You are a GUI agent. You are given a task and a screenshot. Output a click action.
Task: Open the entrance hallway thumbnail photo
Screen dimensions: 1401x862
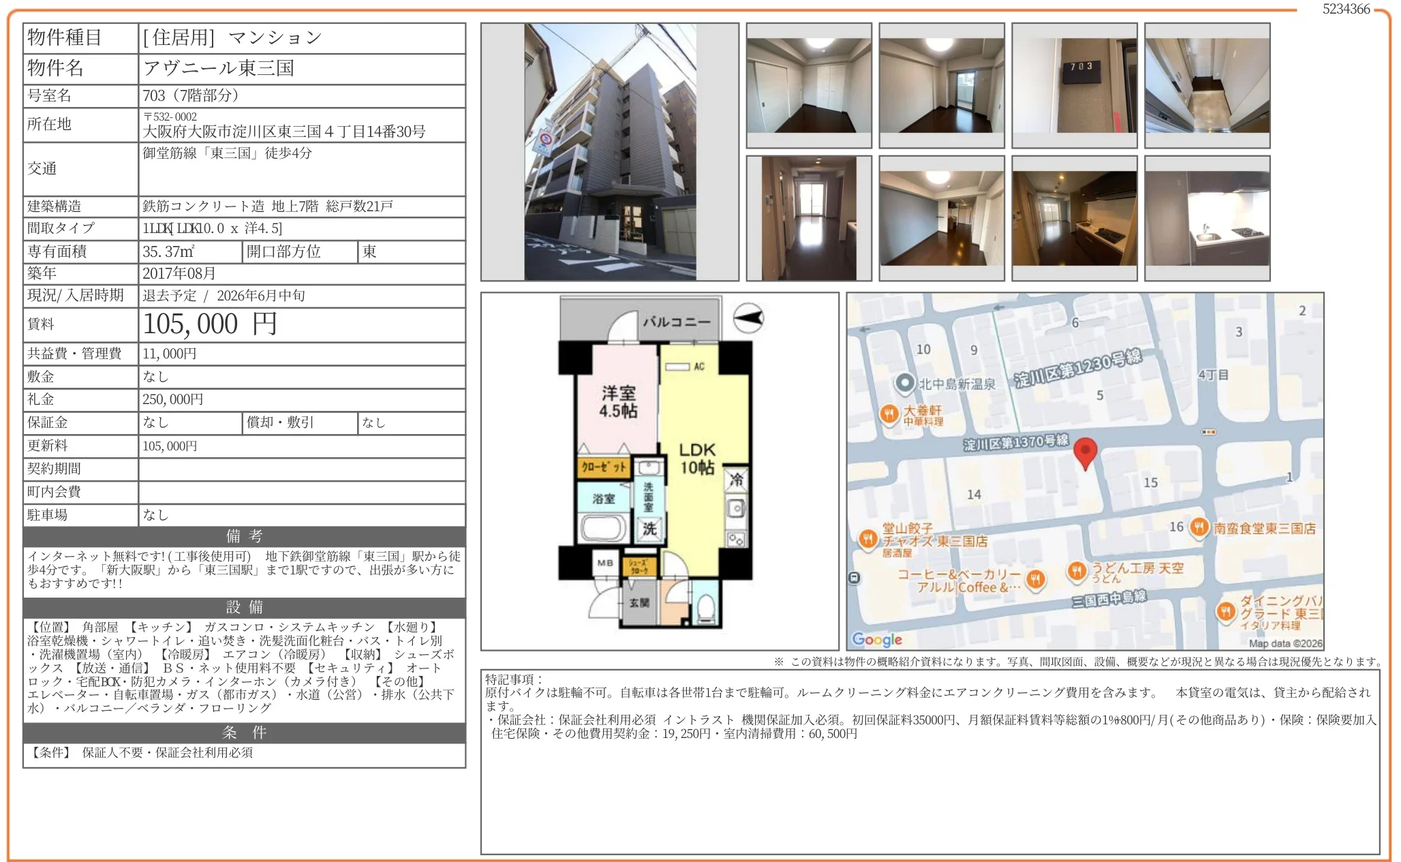[x=1207, y=85]
